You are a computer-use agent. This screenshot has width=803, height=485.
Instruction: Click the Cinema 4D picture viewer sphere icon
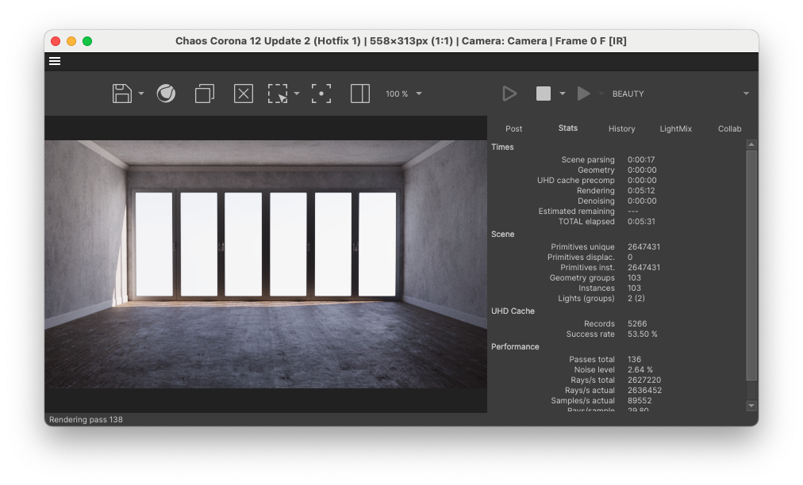click(x=166, y=94)
